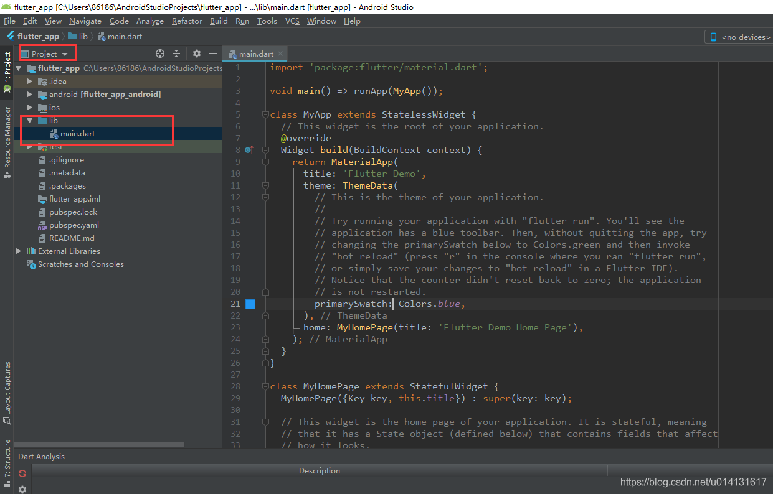Click the collapse all icon in Project panel
This screenshot has width=773, height=494.
176,54
